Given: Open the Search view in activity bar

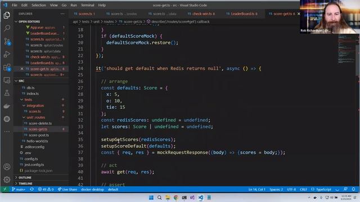Looking at the screenshot, I should point(7,28).
